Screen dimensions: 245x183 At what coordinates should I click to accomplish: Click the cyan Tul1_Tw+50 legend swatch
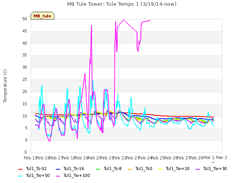tap(21, 176)
